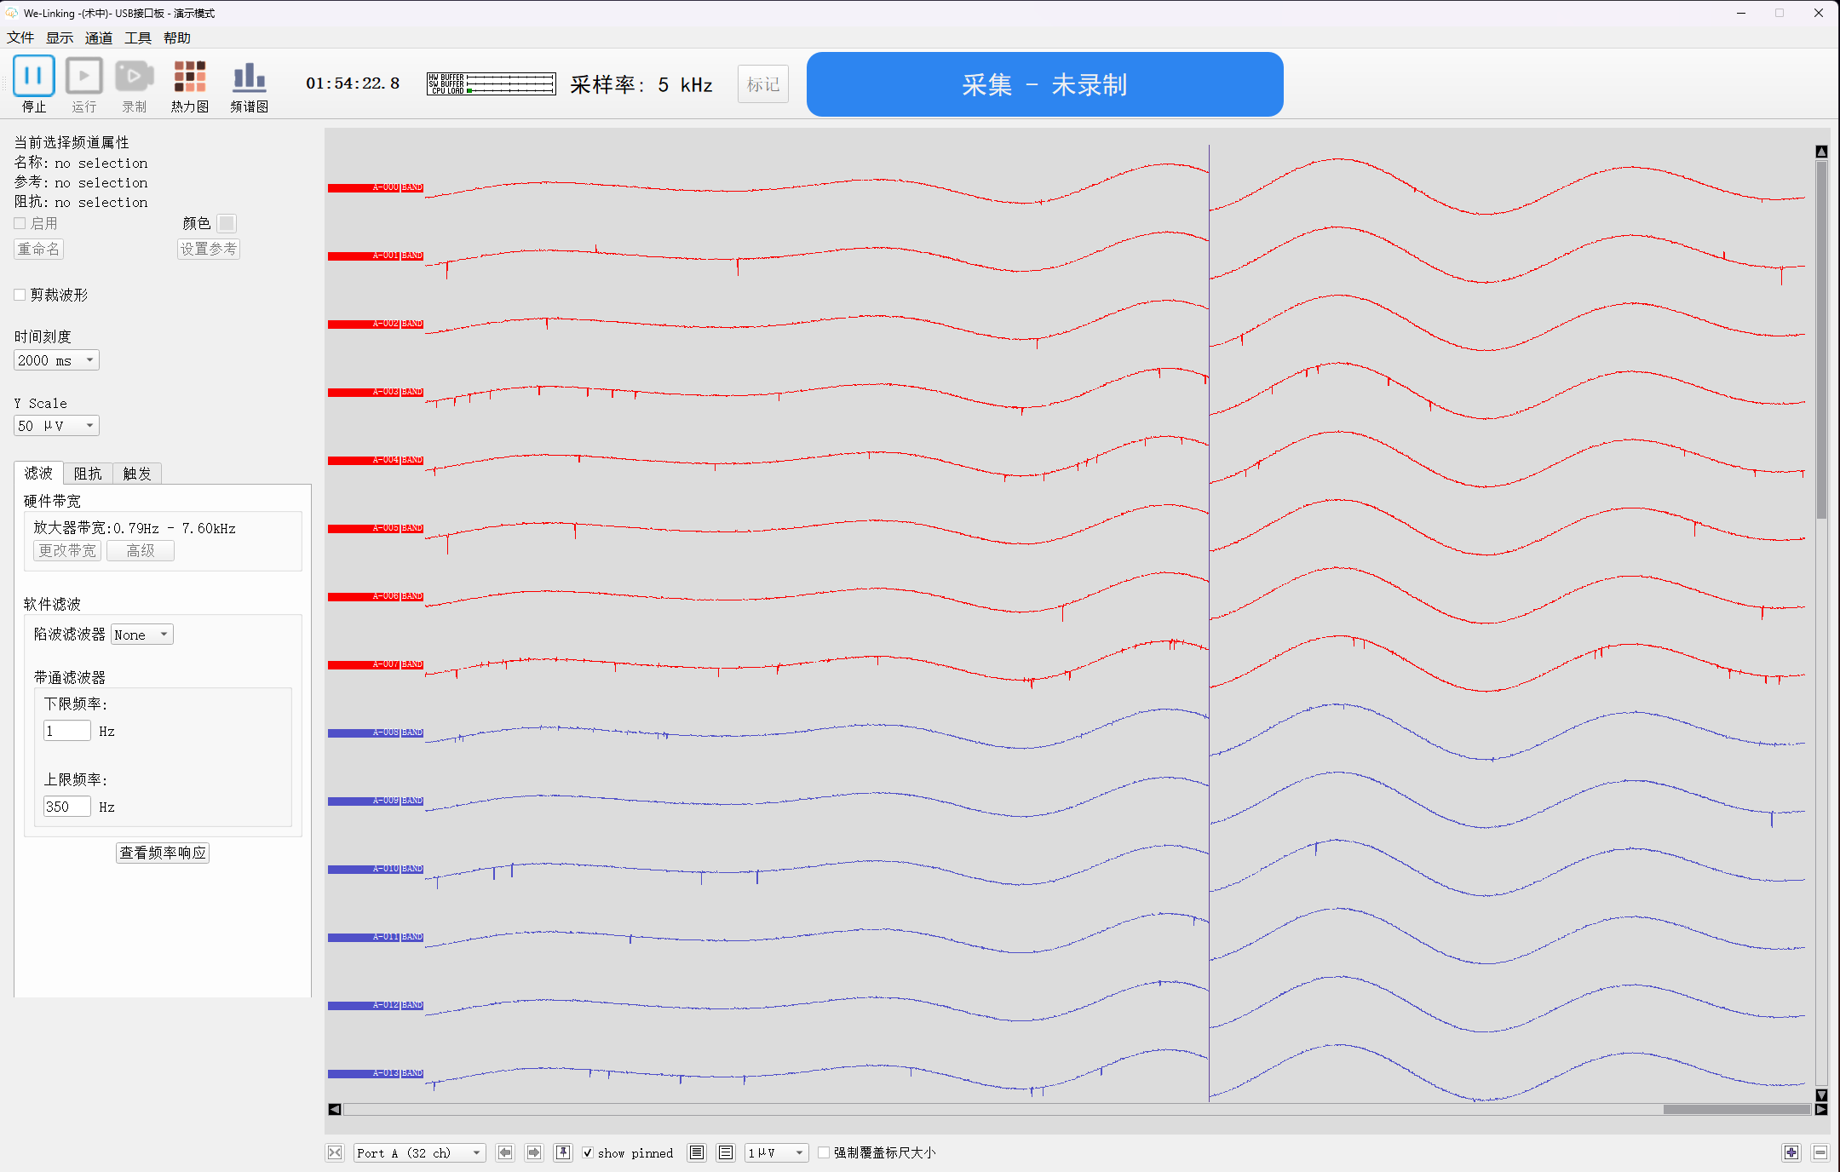Click the blue 采集 - 未录制 button

(1044, 84)
